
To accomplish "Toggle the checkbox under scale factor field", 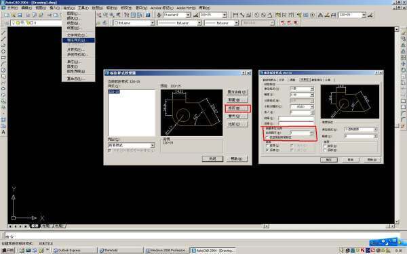I will 268,137.
